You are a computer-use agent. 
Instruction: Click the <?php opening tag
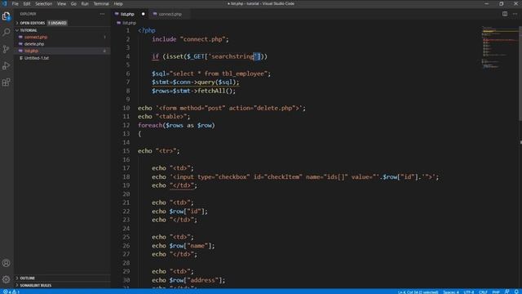coord(147,31)
